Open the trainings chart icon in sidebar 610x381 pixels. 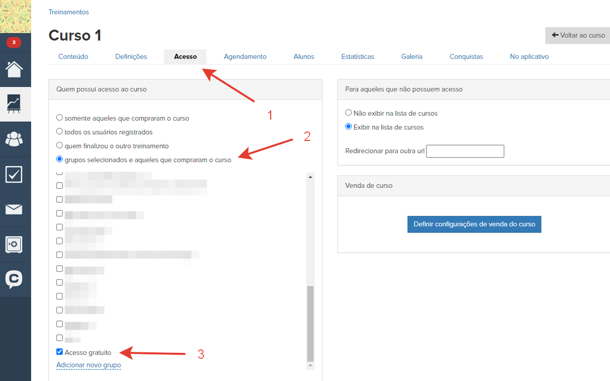pos(14,103)
